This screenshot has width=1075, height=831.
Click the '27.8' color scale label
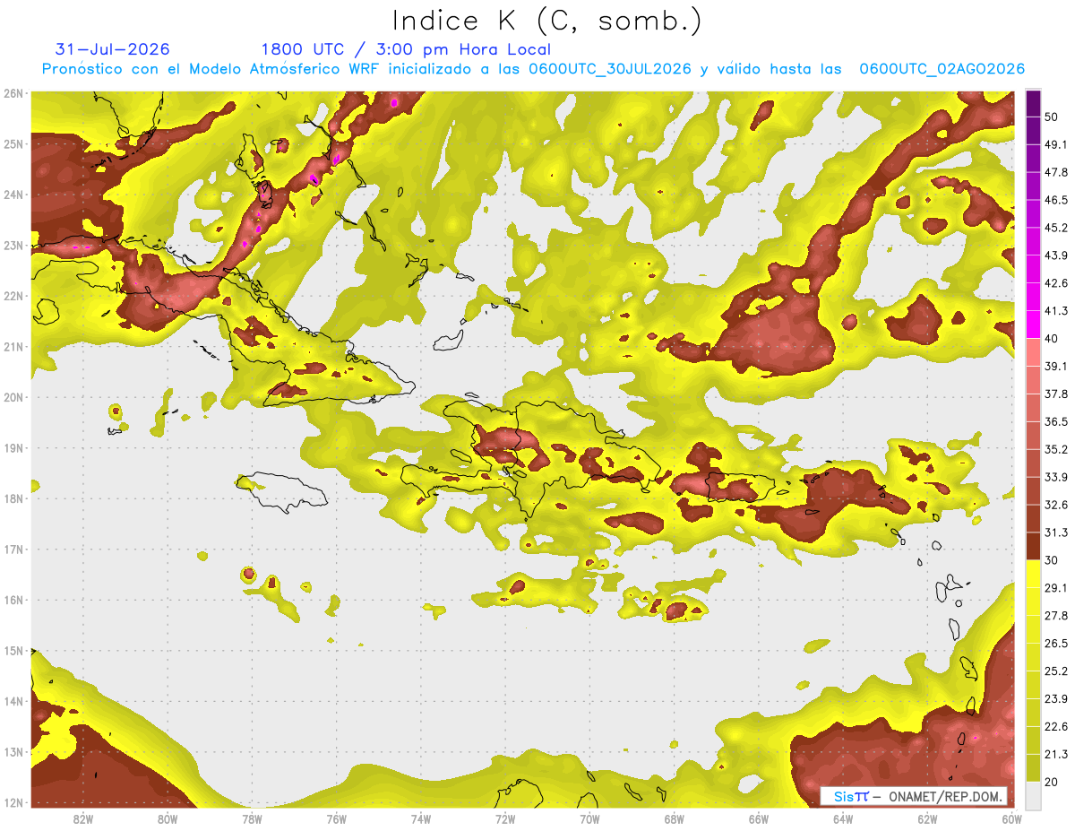pos(1056,615)
